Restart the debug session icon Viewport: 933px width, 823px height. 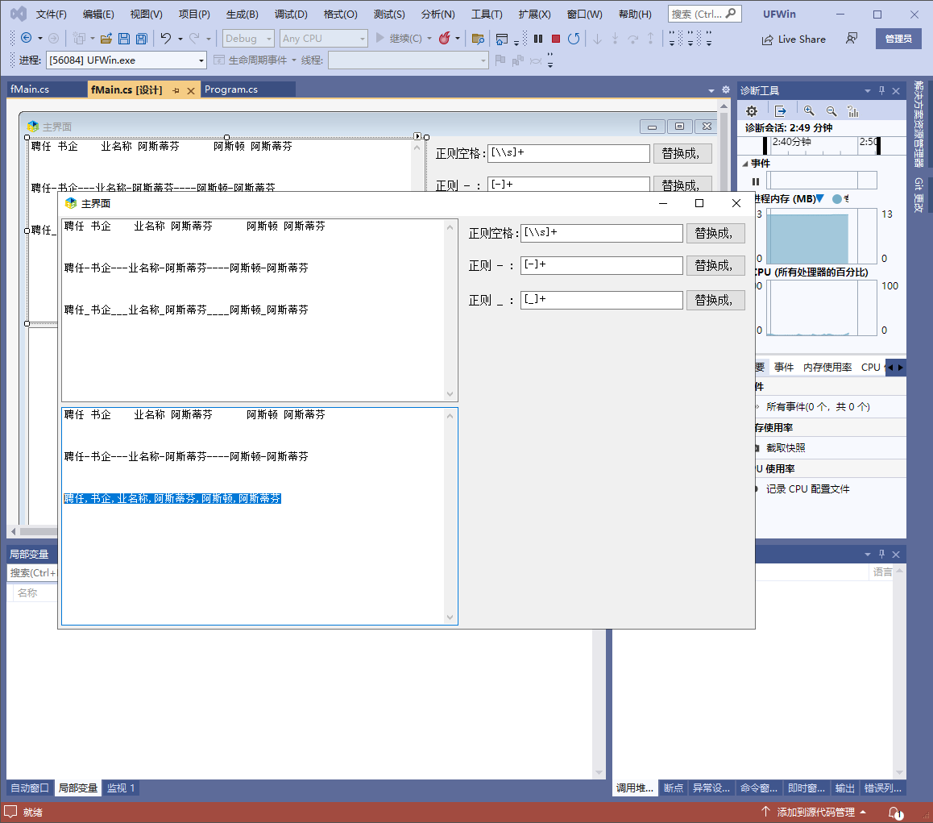click(574, 38)
